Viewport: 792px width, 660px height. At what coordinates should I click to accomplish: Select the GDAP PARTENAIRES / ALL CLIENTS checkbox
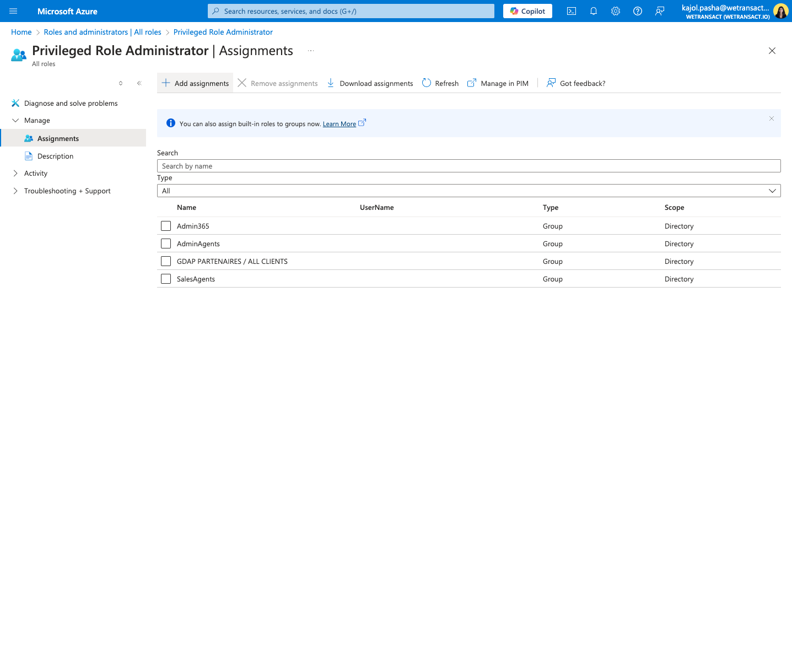click(166, 261)
